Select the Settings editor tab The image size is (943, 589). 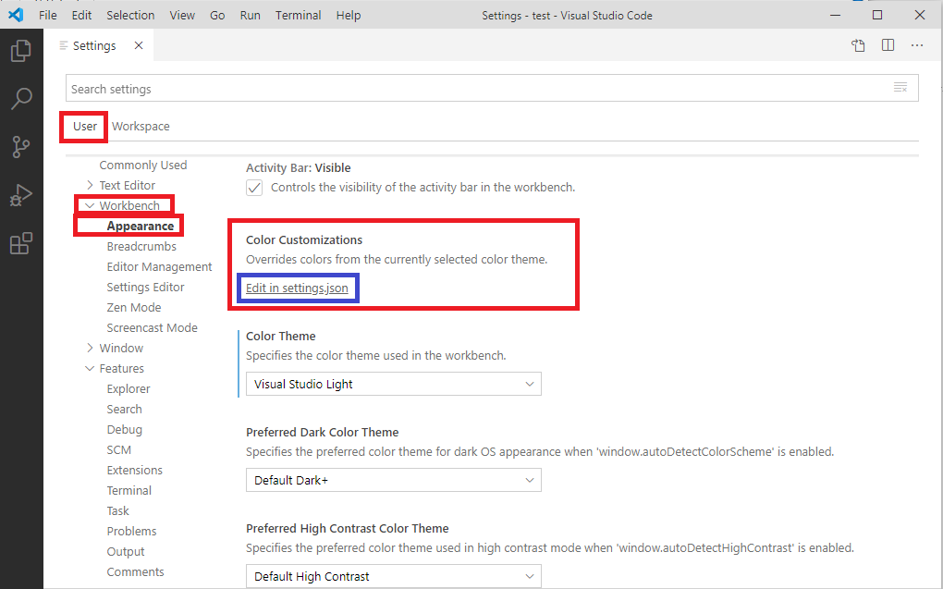(x=93, y=45)
